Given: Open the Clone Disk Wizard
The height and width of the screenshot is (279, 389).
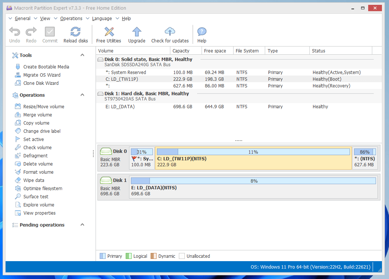Looking at the screenshot, I should click(41, 83).
